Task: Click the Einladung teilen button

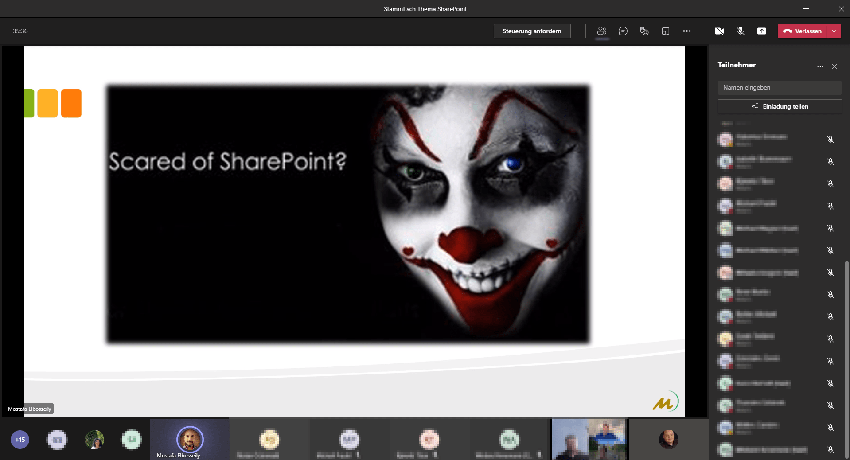Action: 780,106
